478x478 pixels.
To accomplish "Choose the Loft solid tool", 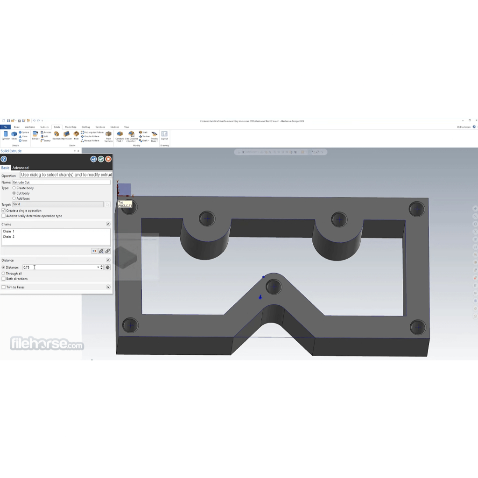I will (44, 137).
